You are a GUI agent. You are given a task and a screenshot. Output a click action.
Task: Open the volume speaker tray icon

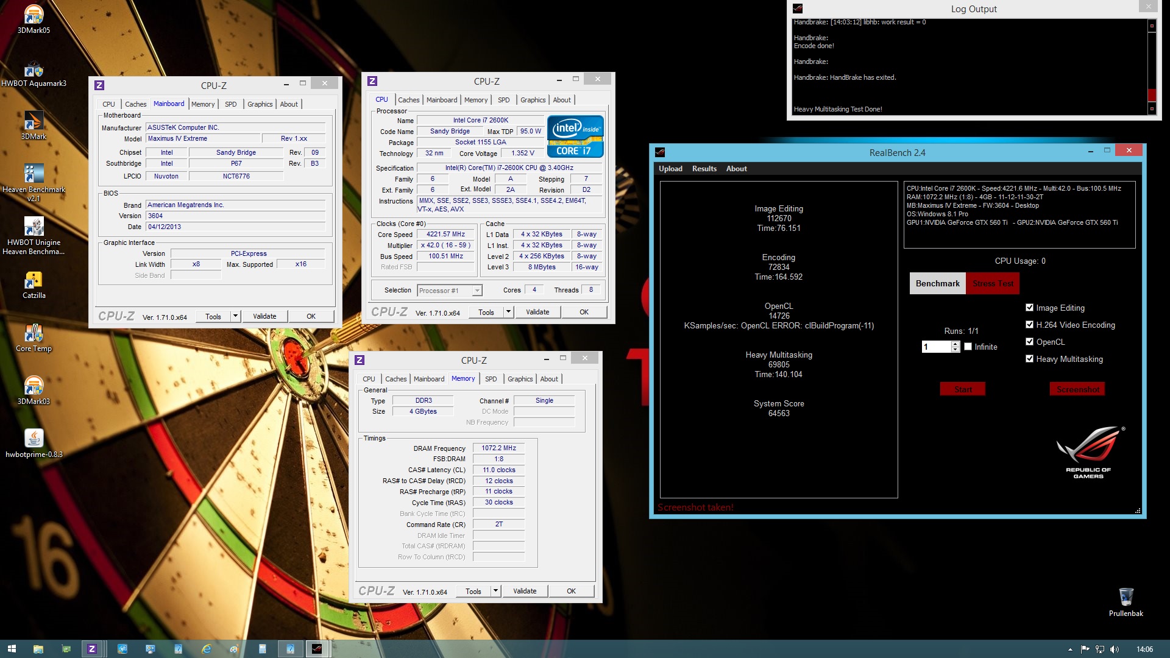[1115, 649]
